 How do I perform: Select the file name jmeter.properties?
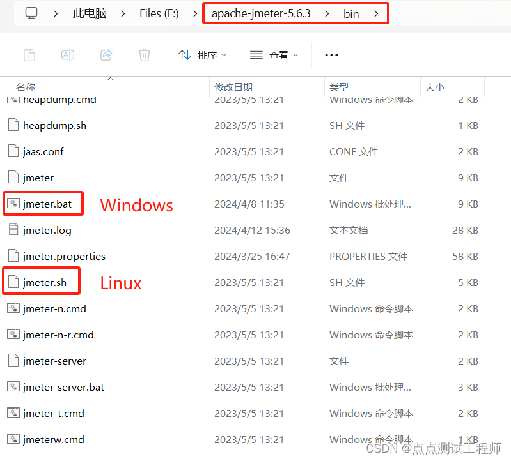(64, 257)
